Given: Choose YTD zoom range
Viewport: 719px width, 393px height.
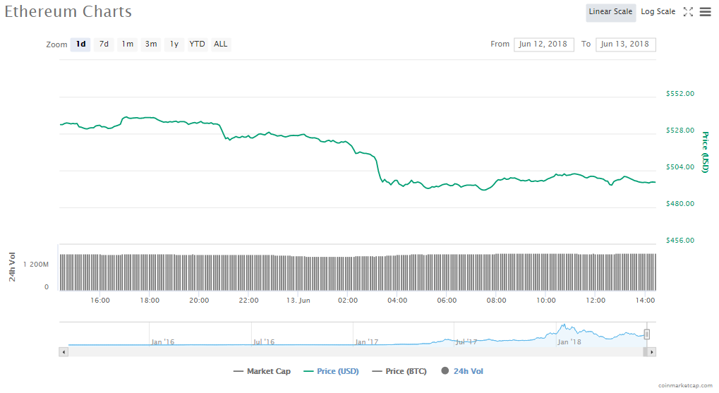Looking at the screenshot, I should [x=197, y=44].
